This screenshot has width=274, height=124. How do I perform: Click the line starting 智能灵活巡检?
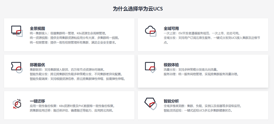198,110
